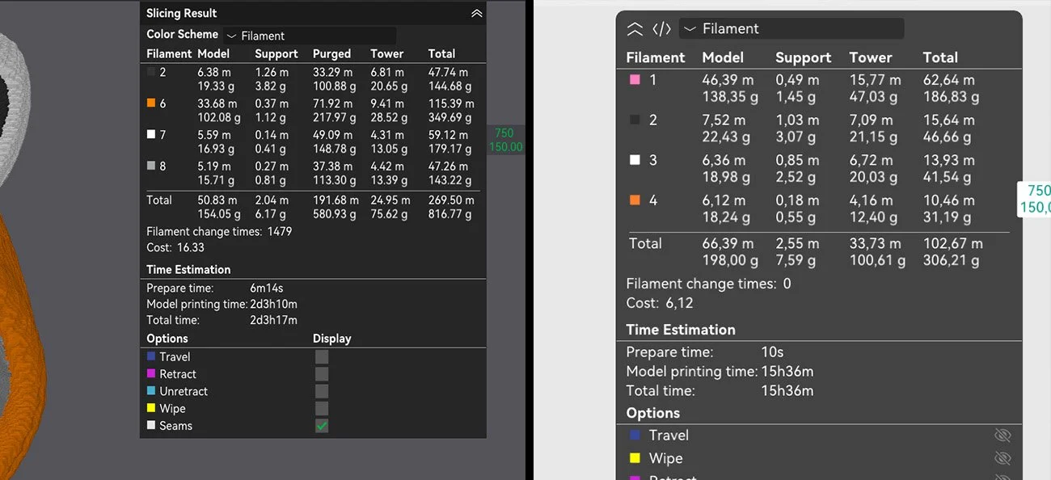The width and height of the screenshot is (1051, 480).
Task: Toggle the Retract display checkbox
Action: pos(322,374)
